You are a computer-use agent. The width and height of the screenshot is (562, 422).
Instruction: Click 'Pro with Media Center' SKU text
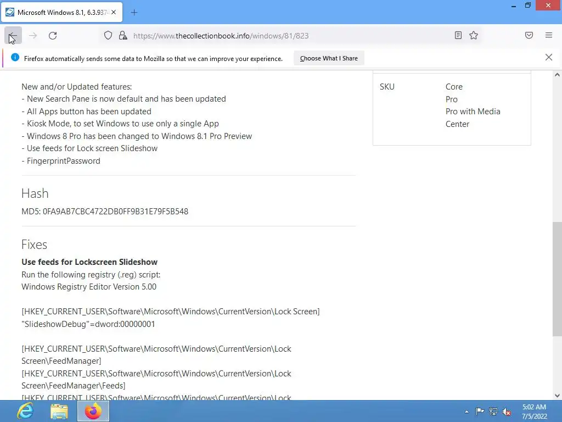[x=473, y=118]
